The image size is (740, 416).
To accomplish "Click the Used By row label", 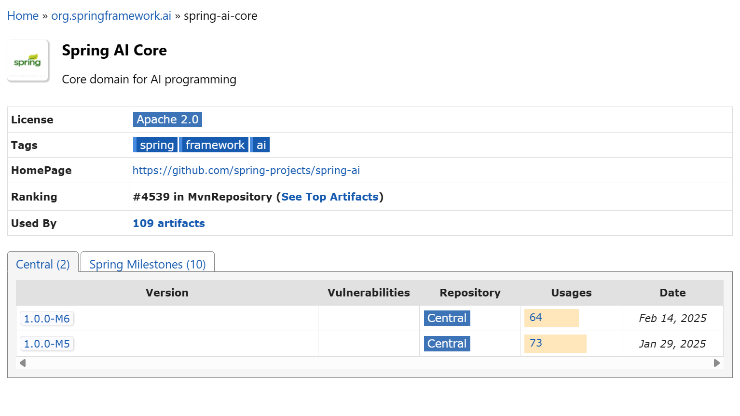I will click(34, 223).
